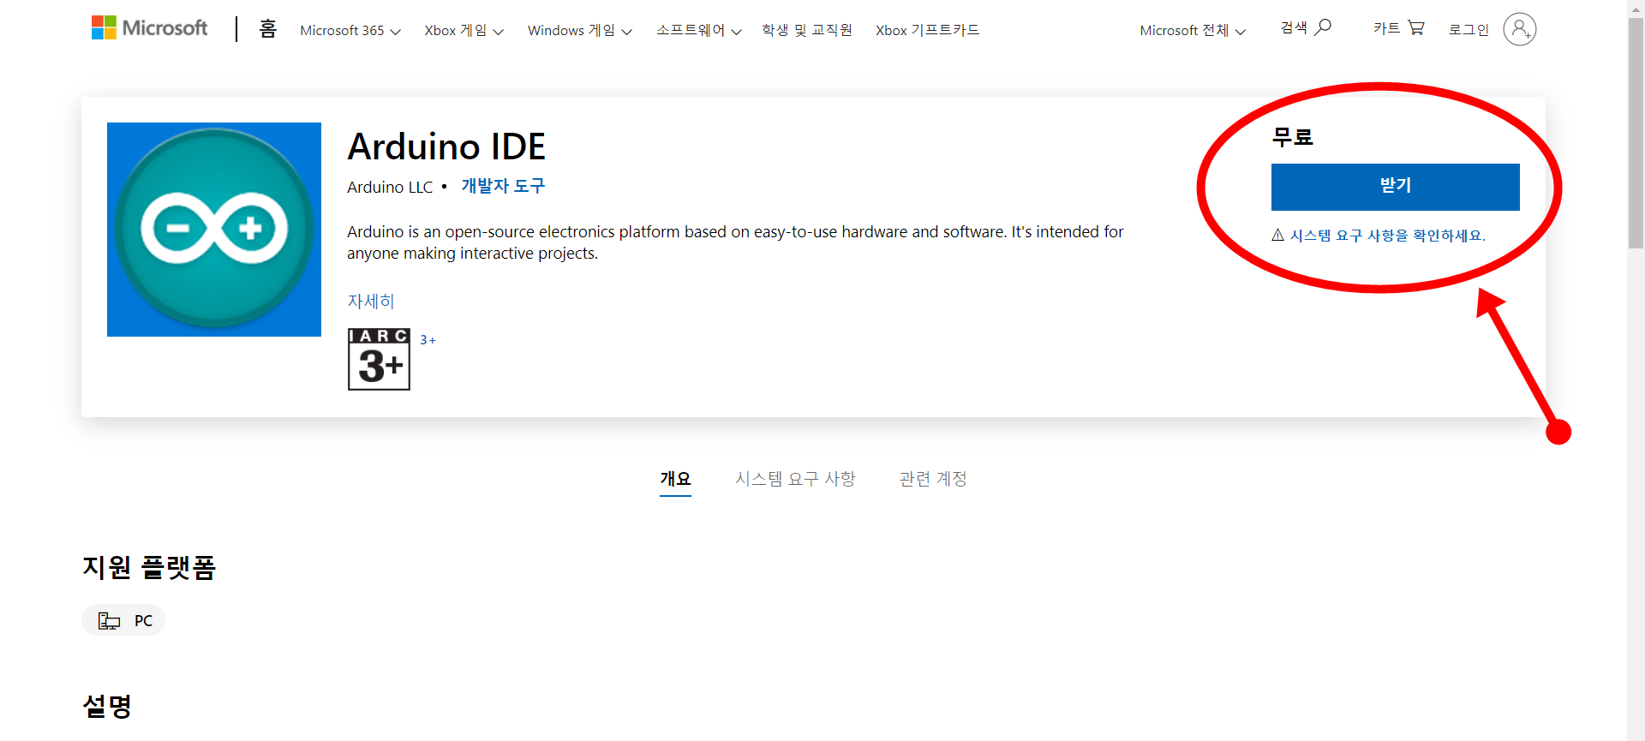The width and height of the screenshot is (1645, 741).
Task: Switch to the 개요 tab
Action: point(675,479)
